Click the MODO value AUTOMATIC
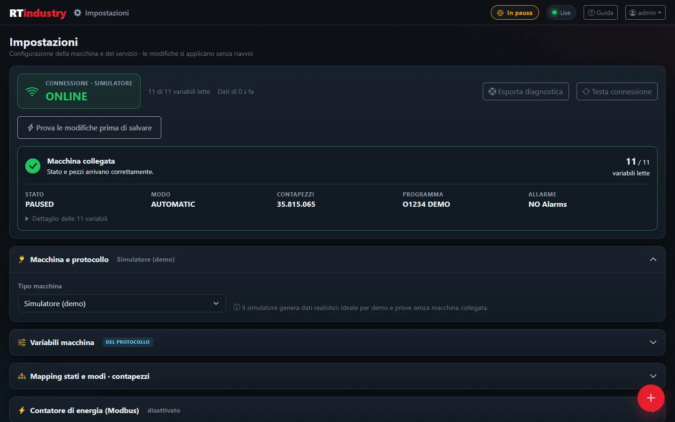Image resolution: width=675 pixels, height=422 pixels. [173, 204]
